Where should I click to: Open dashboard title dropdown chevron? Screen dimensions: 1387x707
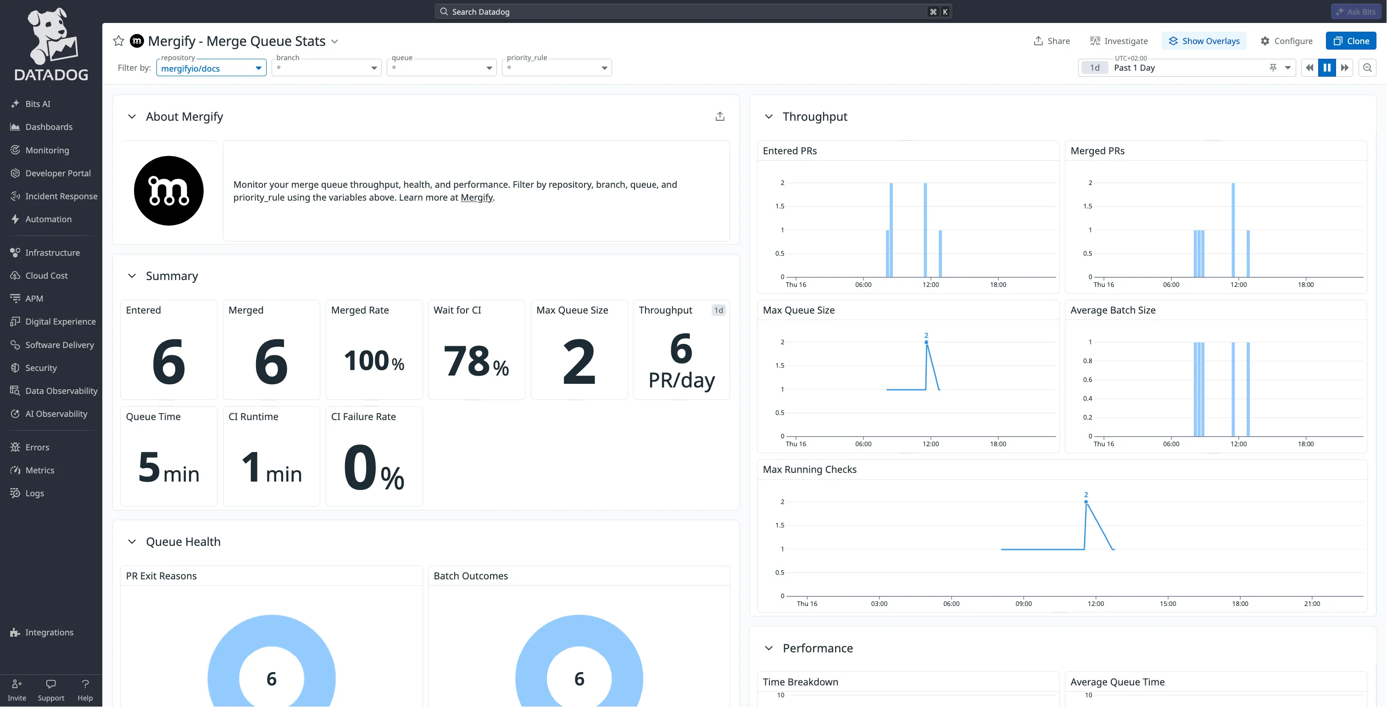334,41
